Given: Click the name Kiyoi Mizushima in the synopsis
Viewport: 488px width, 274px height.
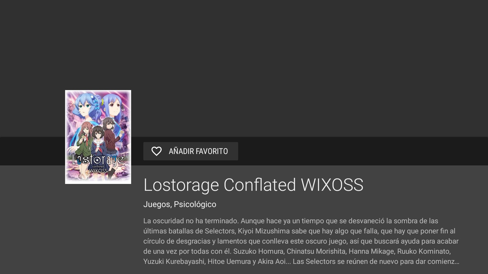Looking at the screenshot, I should pyautogui.click(x=264, y=231).
